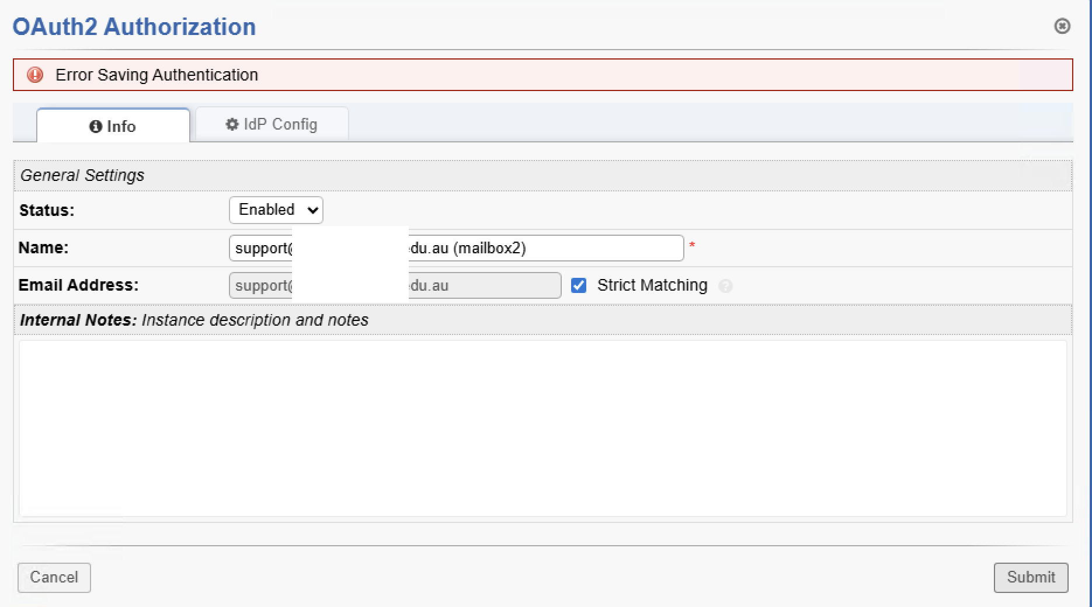Click the Internal Notes header text
Viewport: 1092px width, 607px height.
click(194, 320)
